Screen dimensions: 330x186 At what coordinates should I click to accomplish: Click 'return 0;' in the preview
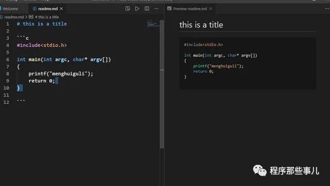203,72
